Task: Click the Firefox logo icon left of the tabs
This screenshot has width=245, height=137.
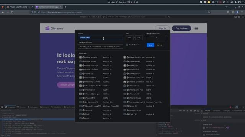Action: (x=3, y=7)
